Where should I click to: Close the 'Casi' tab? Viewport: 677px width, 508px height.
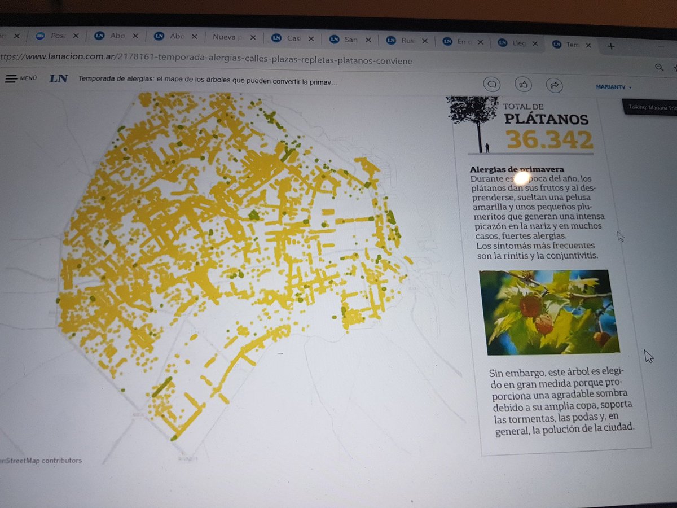(311, 38)
